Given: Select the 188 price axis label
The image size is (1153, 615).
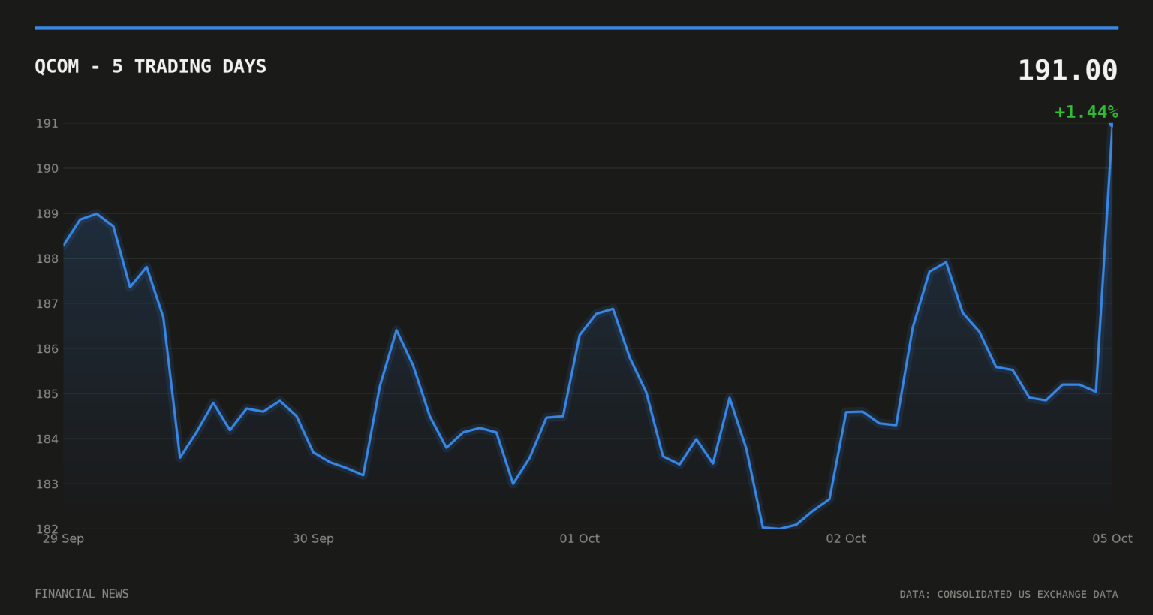Looking at the screenshot, I should pos(47,258).
